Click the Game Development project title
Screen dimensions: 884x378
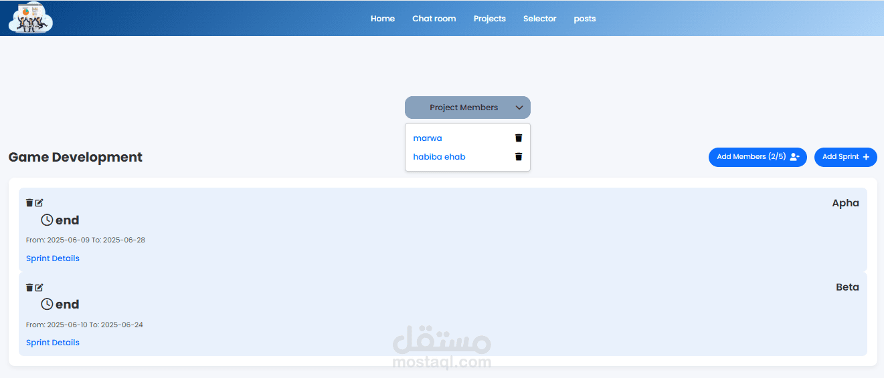[x=76, y=158]
